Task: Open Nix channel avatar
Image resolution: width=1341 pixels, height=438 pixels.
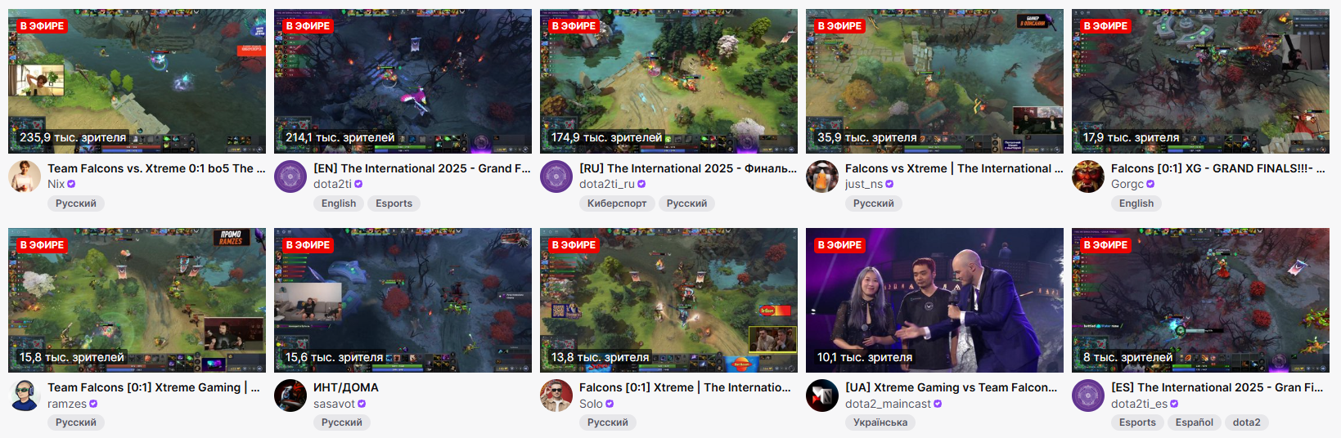Action: pyautogui.click(x=25, y=177)
